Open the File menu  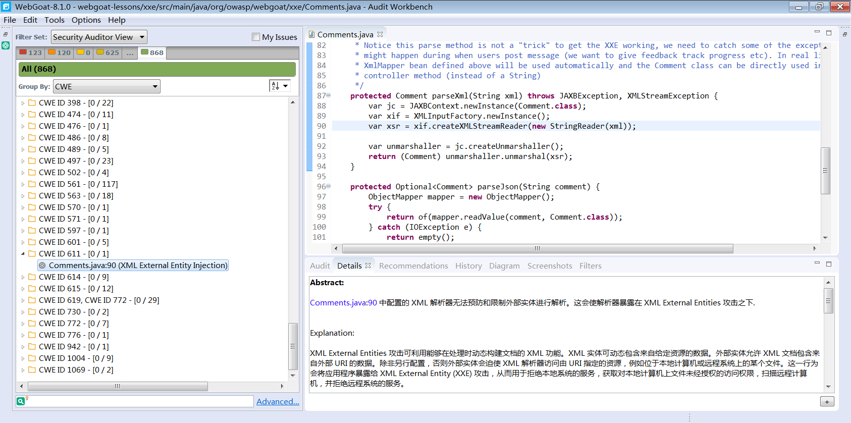(x=10, y=20)
